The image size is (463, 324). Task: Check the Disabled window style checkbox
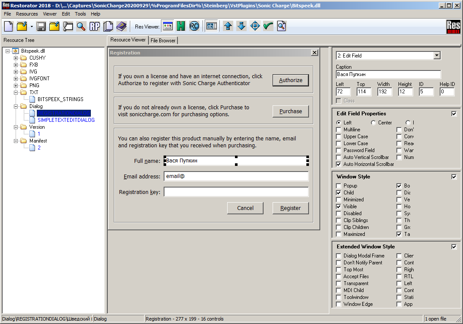(x=339, y=213)
